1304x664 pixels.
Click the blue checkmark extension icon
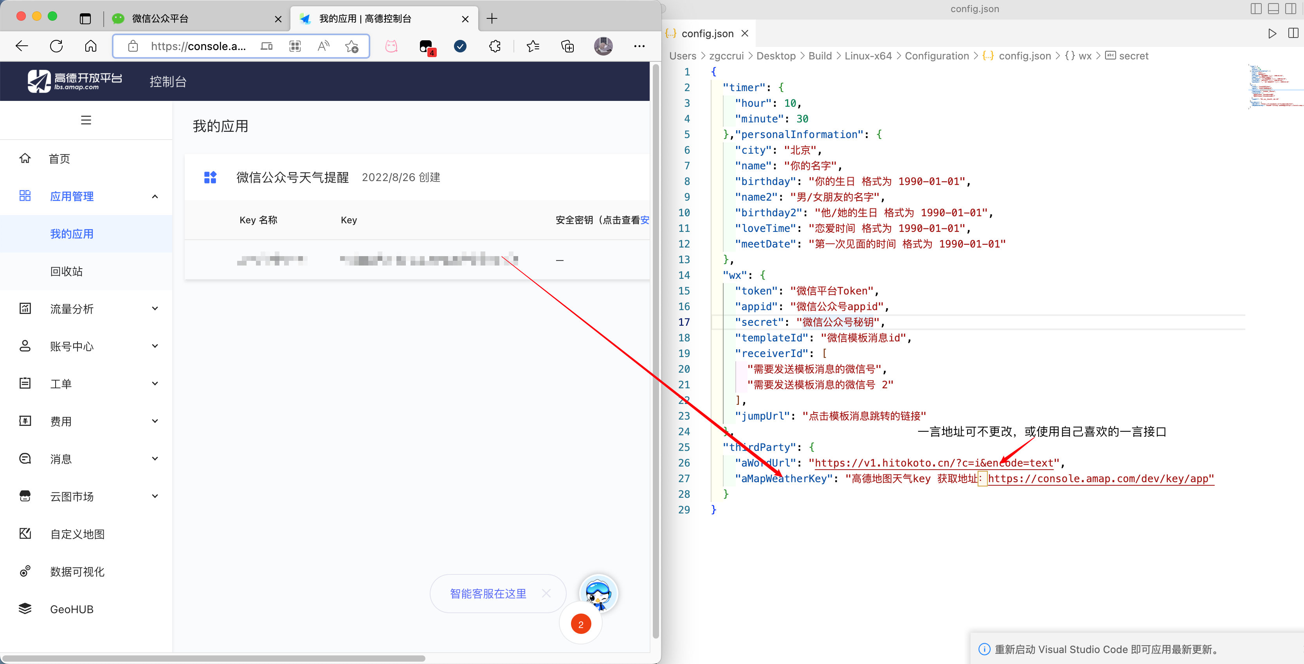point(460,47)
